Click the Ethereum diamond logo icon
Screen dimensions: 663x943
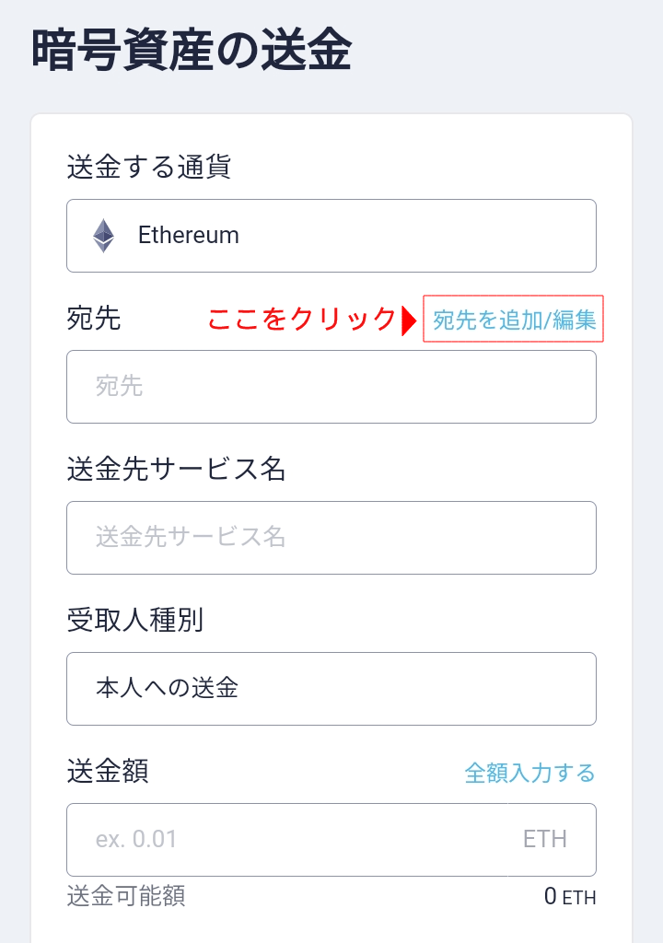click(103, 236)
